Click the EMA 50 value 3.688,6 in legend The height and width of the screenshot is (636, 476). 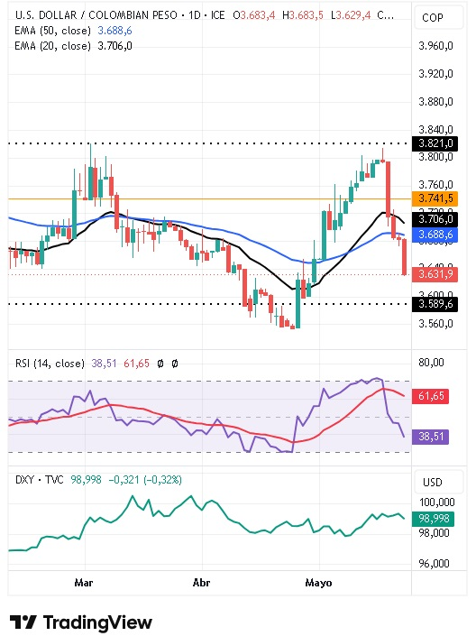click(x=114, y=31)
